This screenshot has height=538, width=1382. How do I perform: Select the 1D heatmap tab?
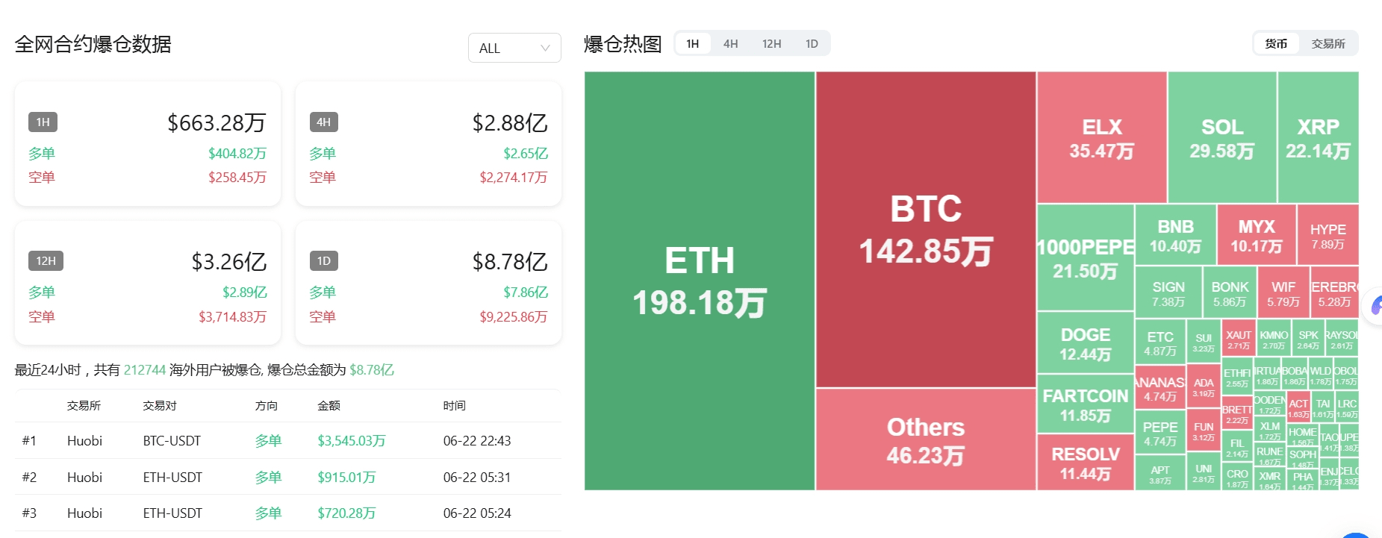point(812,44)
